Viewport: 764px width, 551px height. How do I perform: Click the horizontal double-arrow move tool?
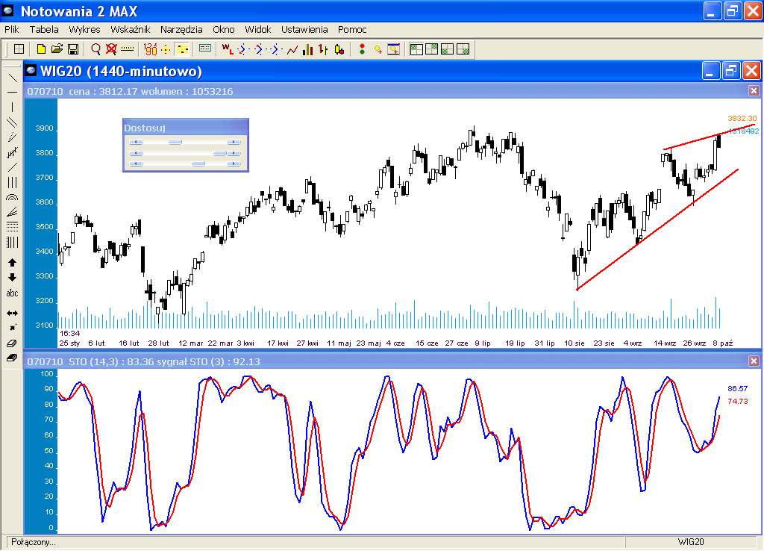pos(12,313)
